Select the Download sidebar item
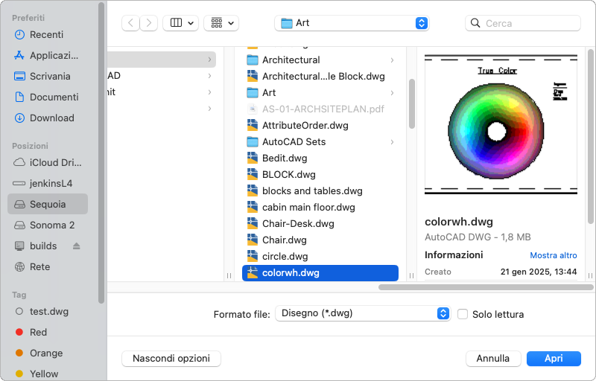This screenshot has width=596, height=381. (51, 118)
